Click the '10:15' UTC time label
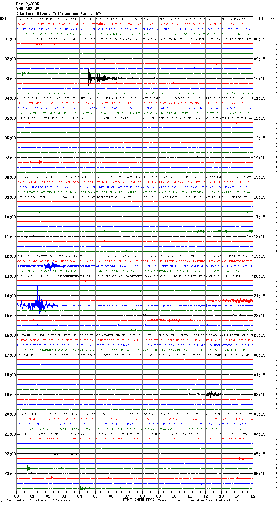The image size is (279, 505). tap(260, 79)
